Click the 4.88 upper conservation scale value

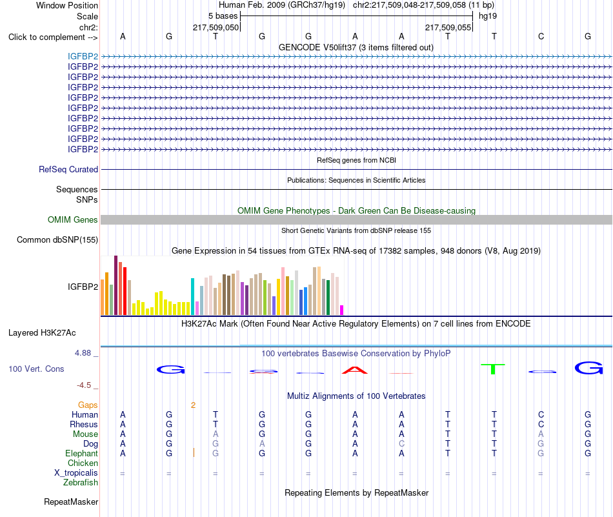click(x=83, y=353)
